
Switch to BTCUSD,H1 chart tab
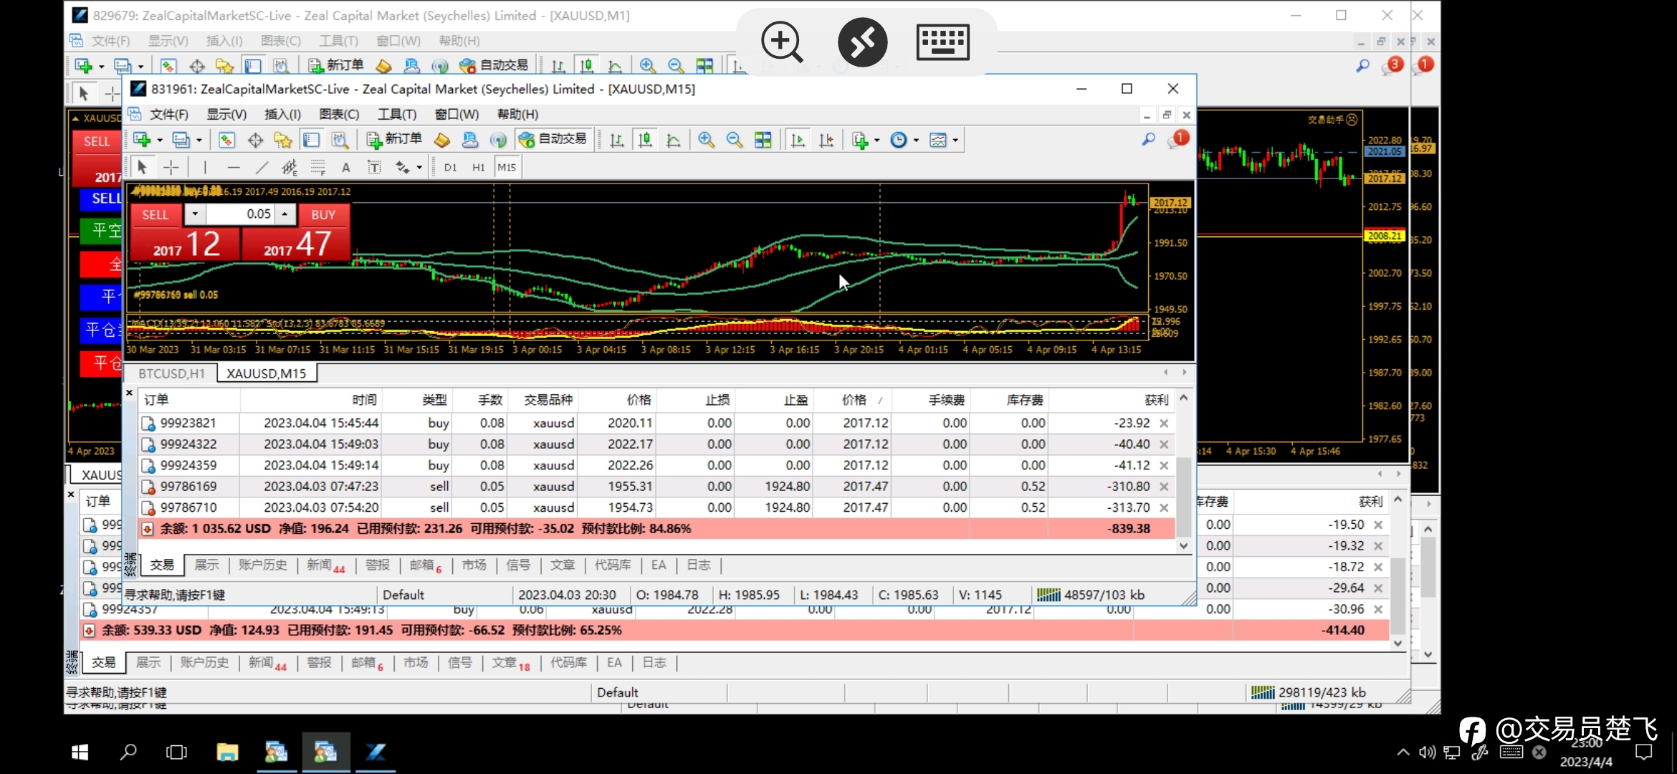coord(172,373)
